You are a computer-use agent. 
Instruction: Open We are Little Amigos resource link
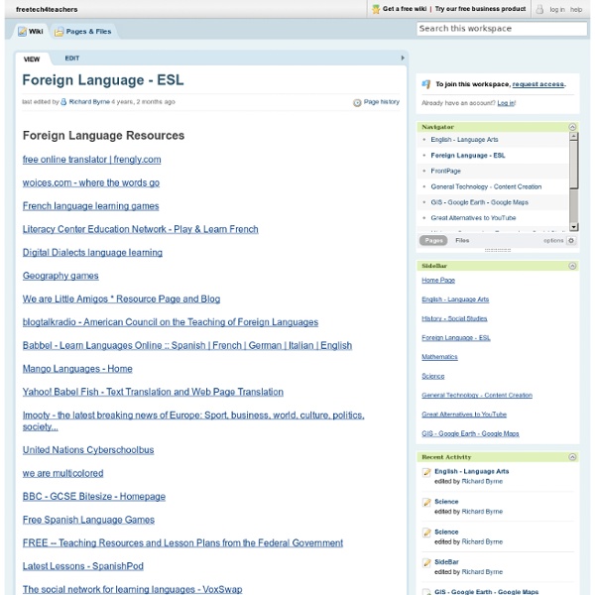coord(121,299)
